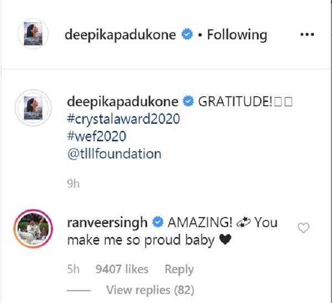Click verified badge beside header username

coord(187,35)
